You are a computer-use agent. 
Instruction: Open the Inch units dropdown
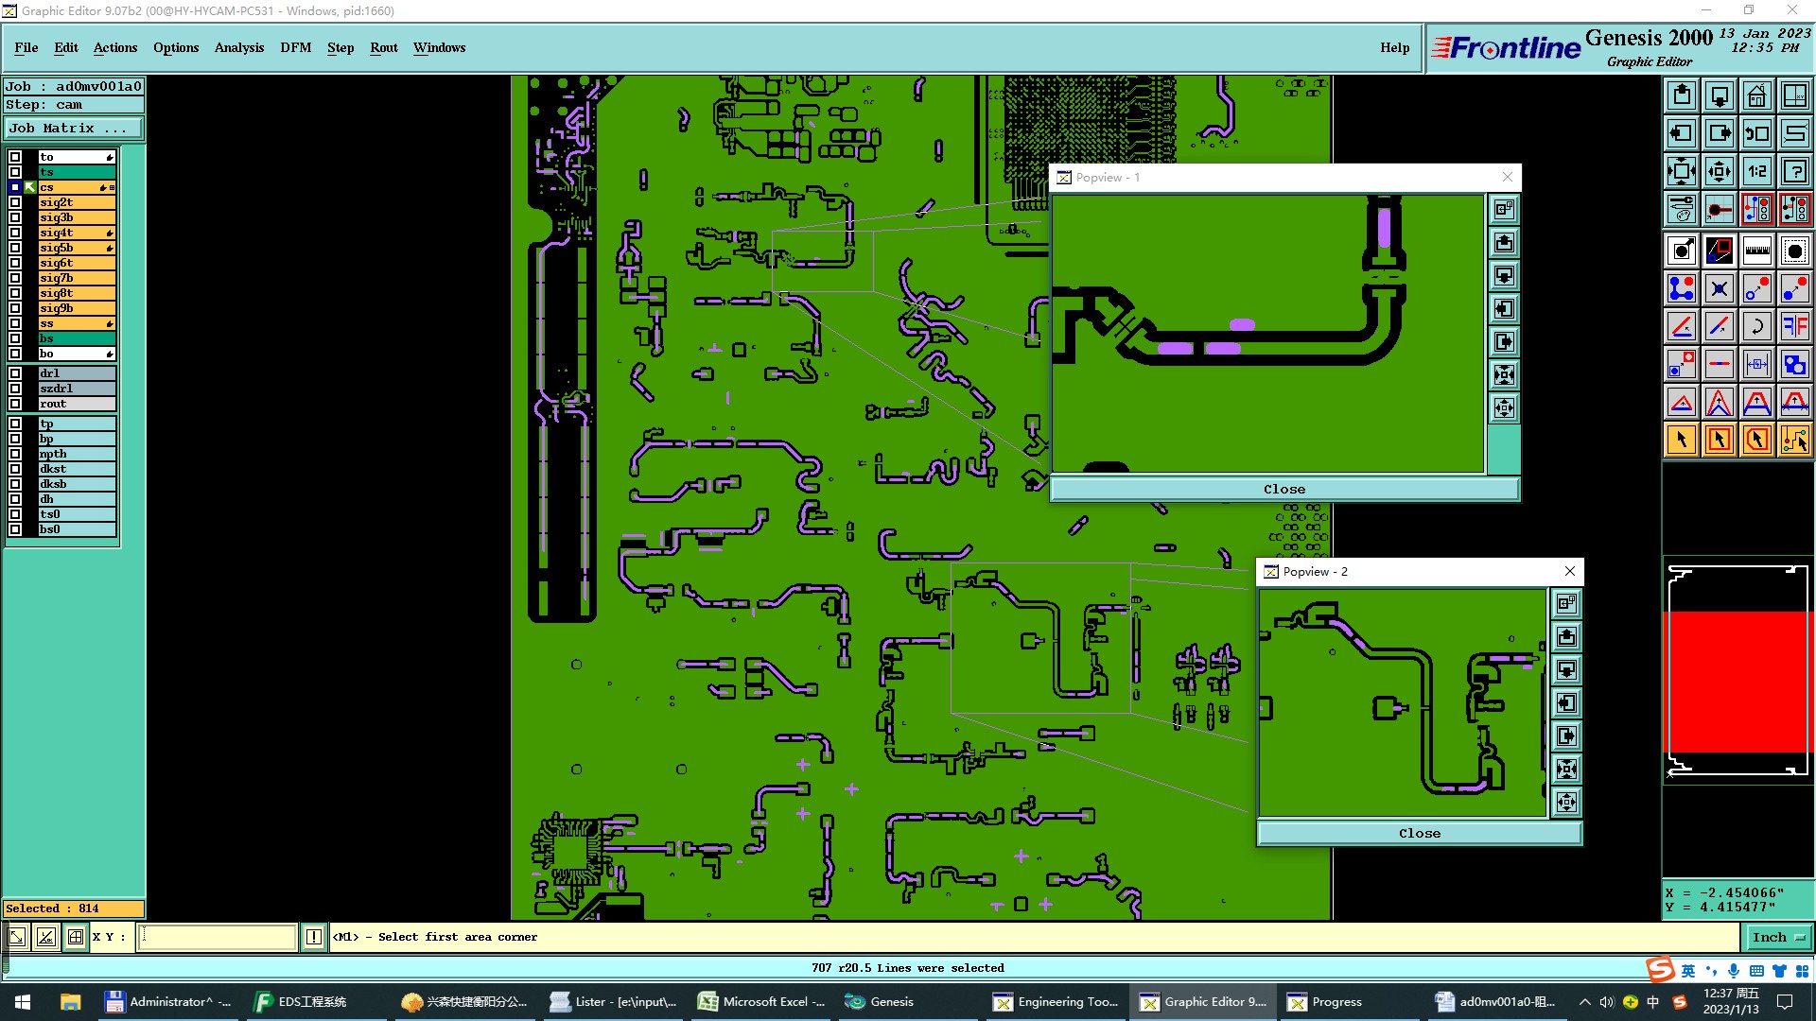pyautogui.click(x=1778, y=938)
